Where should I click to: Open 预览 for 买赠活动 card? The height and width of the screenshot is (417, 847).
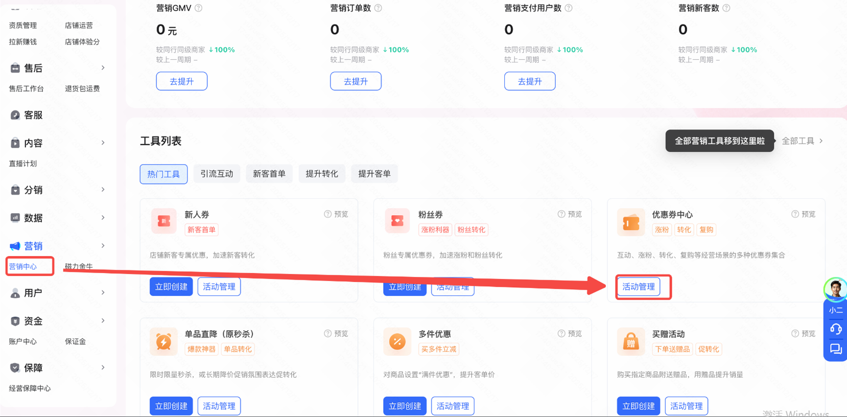(x=803, y=334)
